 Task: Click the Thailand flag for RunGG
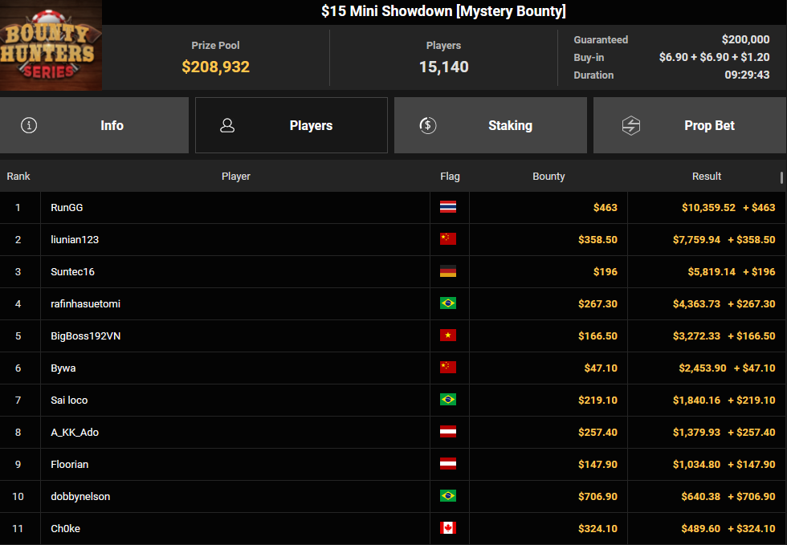point(448,207)
